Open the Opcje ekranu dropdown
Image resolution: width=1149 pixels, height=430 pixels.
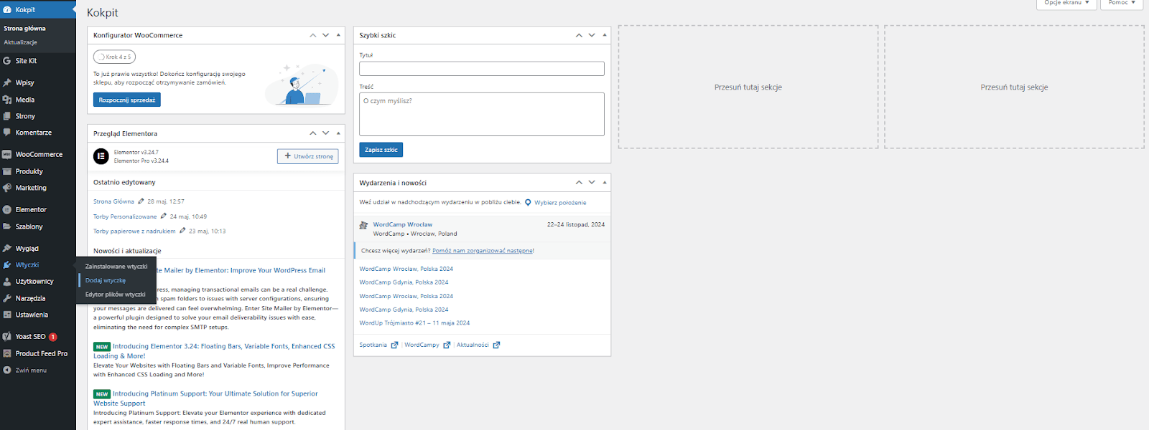[1066, 4]
